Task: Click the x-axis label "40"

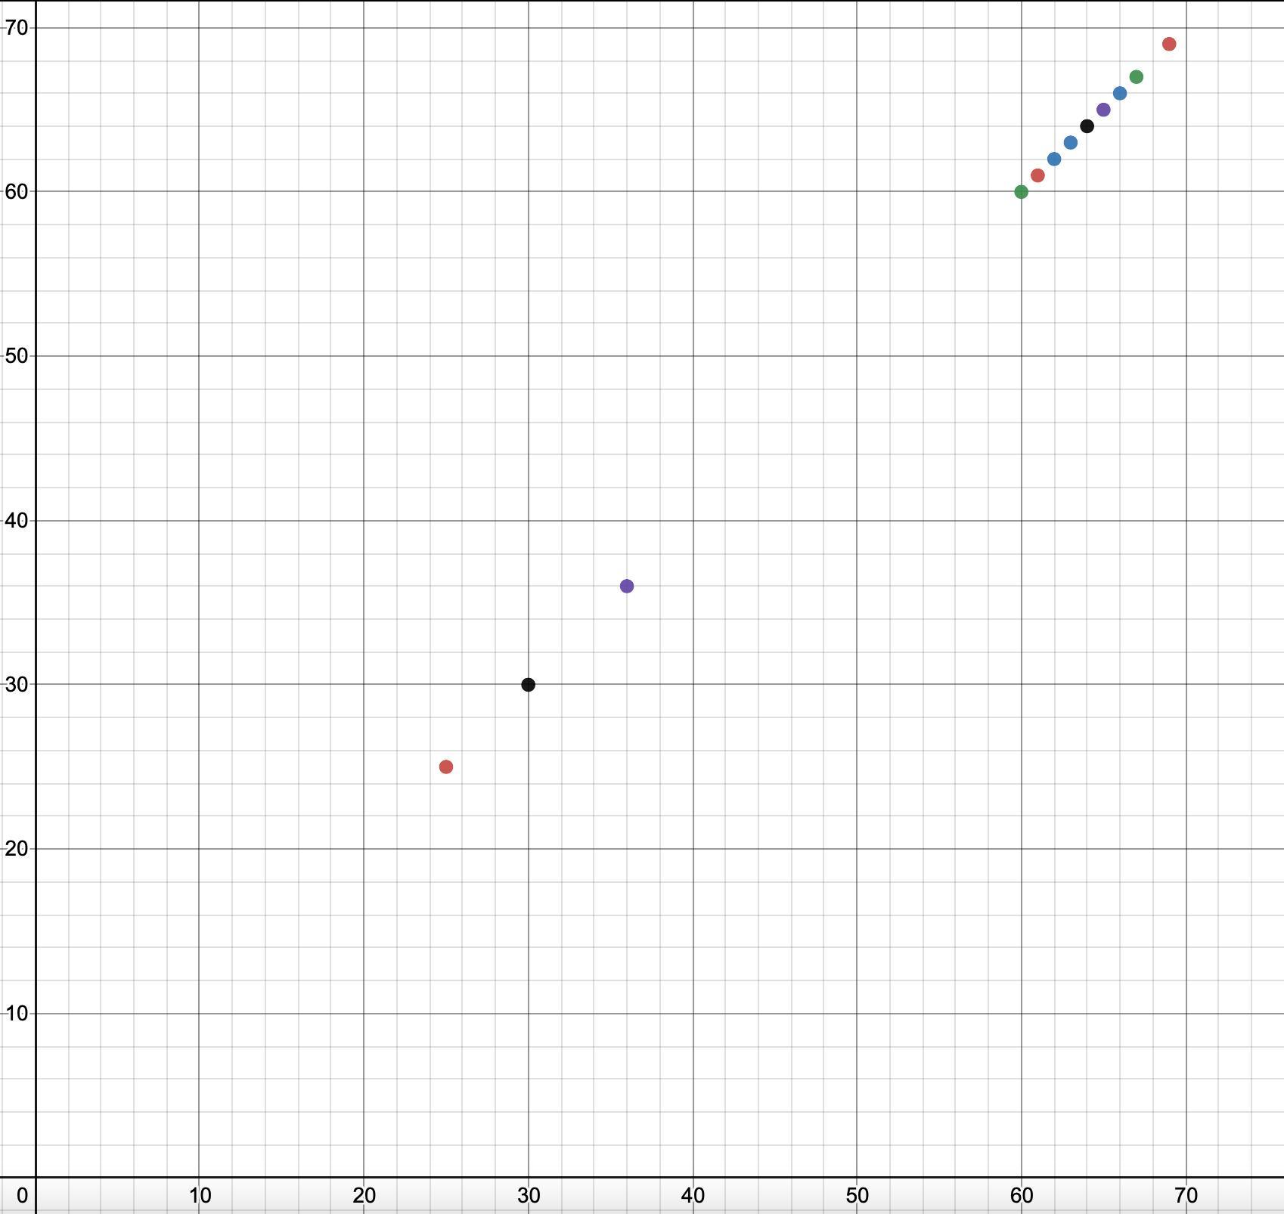Action: (x=693, y=1196)
